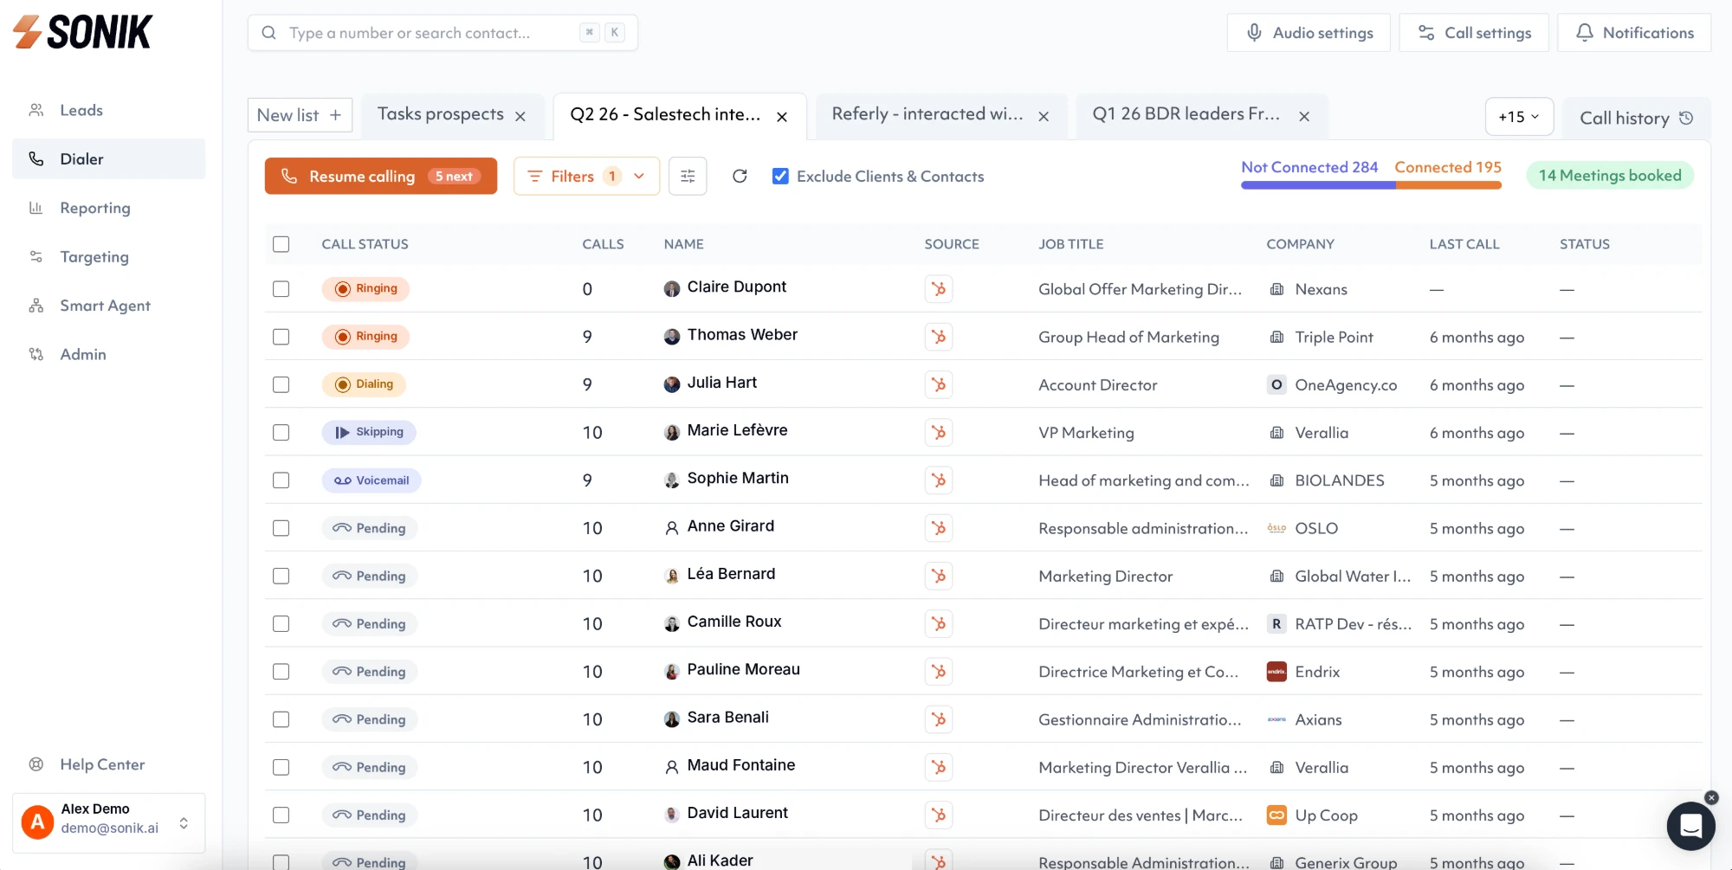Open Audio settings

coord(1309,33)
